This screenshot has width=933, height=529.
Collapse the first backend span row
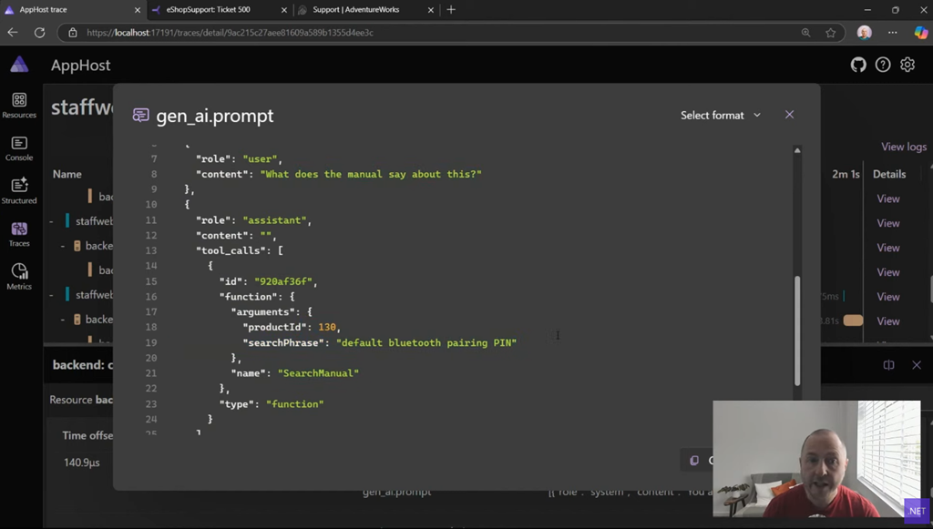click(62, 246)
